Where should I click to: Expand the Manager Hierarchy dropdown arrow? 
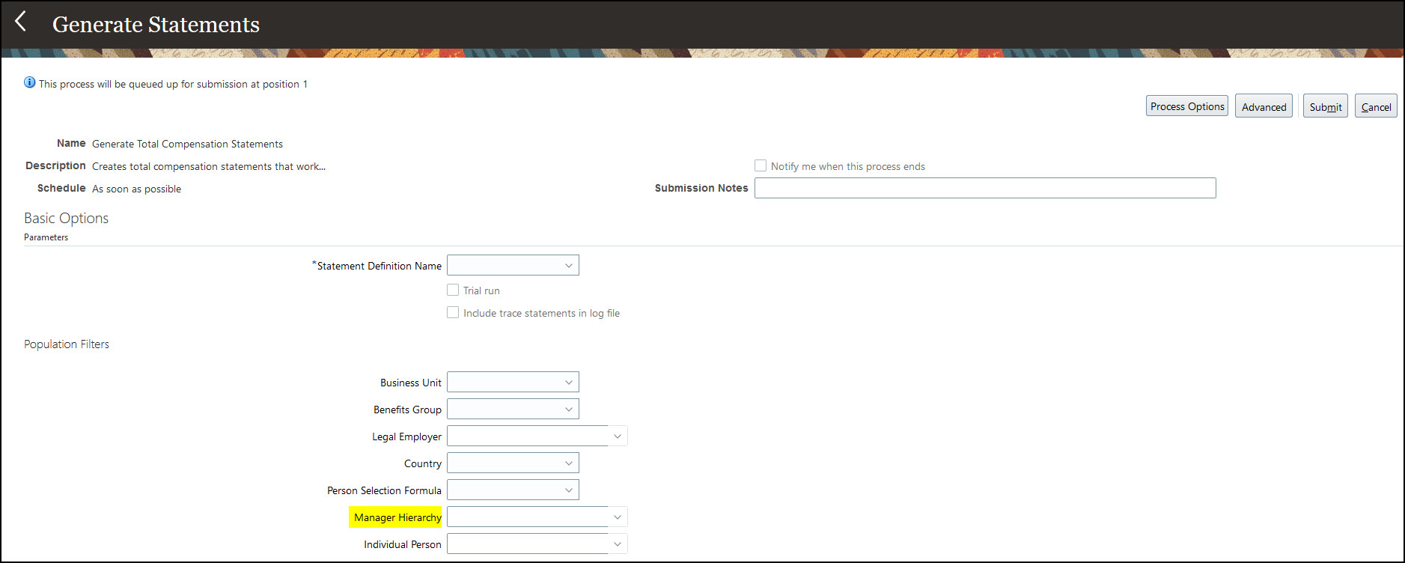click(618, 517)
